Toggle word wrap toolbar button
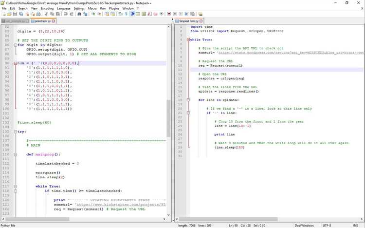The height and width of the screenshot is (228, 365). [120, 14]
